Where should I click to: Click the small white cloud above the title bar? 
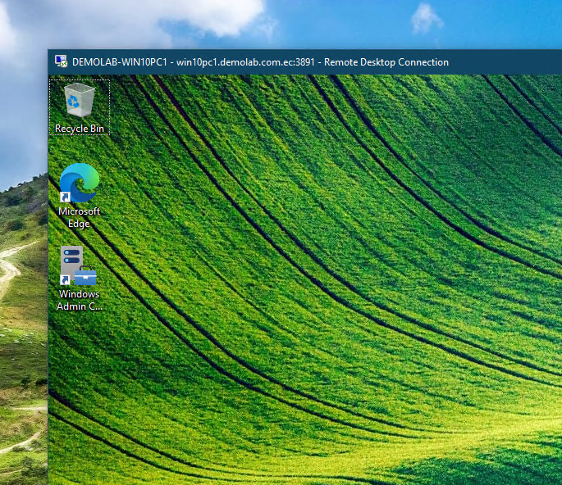point(427,18)
